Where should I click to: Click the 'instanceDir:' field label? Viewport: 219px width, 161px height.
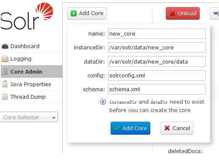click(x=89, y=48)
